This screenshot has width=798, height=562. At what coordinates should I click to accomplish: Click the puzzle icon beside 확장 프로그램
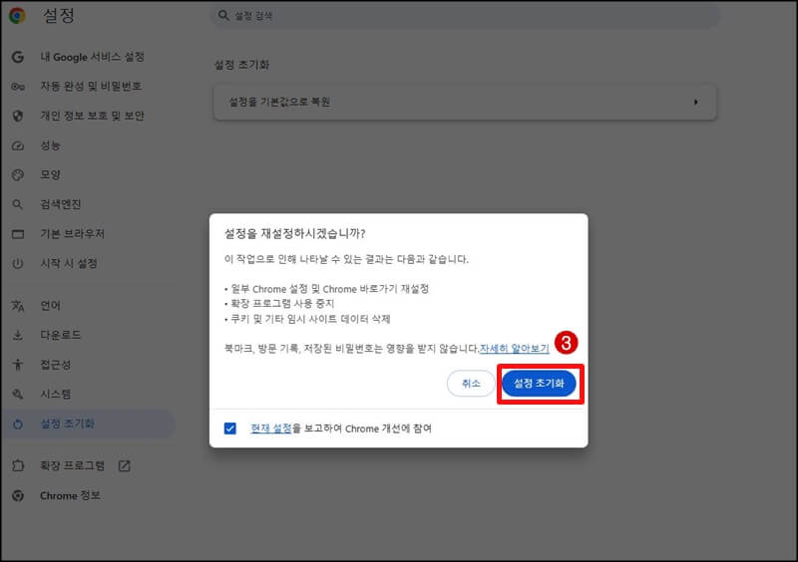click(x=18, y=465)
